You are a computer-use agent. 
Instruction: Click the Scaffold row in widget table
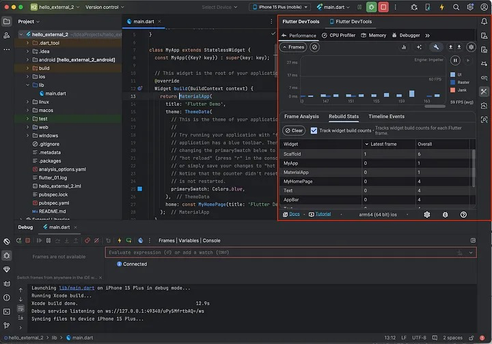(376, 154)
